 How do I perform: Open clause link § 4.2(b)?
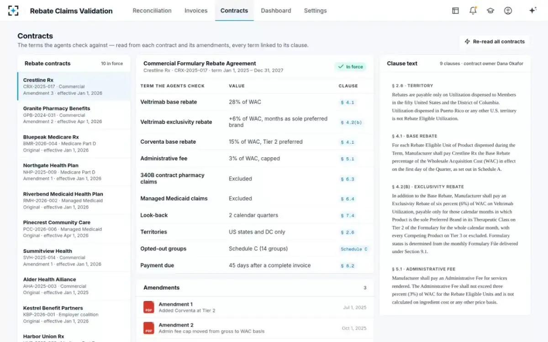(x=351, y=122)
